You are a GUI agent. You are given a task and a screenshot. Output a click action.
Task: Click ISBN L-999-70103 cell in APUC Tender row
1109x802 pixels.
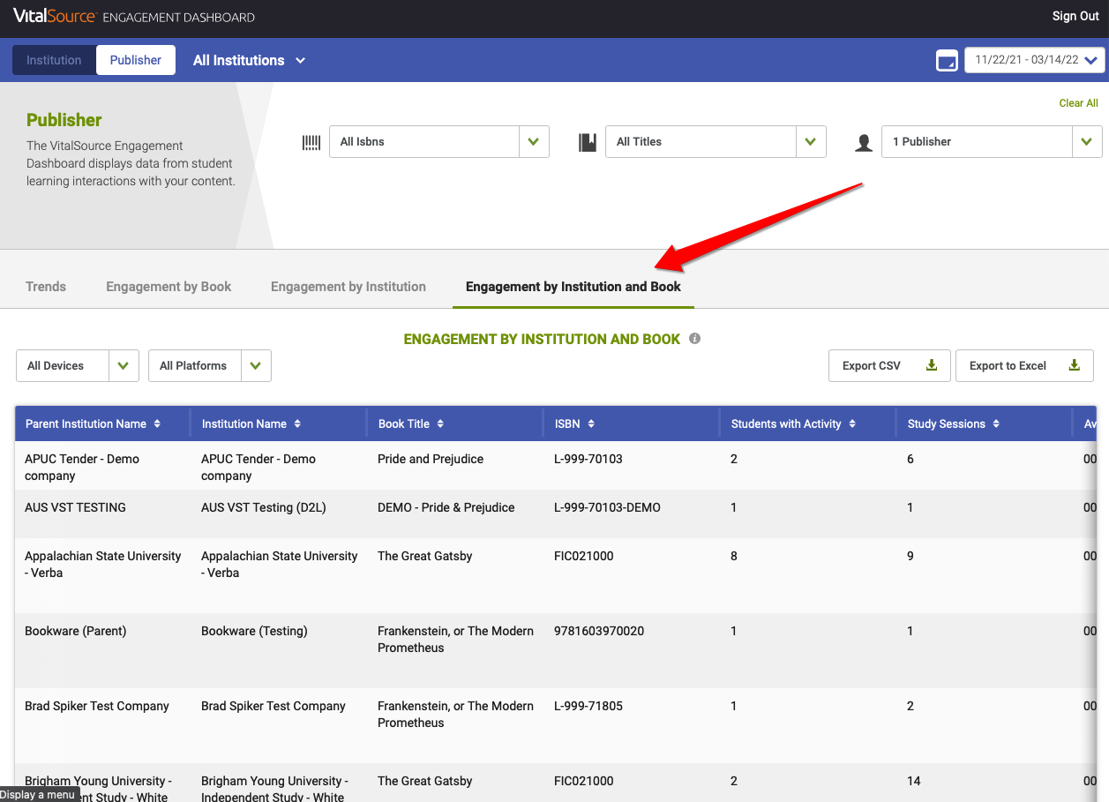click(x=588, y=459)
